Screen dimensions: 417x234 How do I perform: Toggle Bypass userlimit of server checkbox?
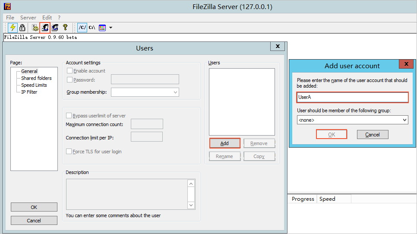[x=69, y=115]
